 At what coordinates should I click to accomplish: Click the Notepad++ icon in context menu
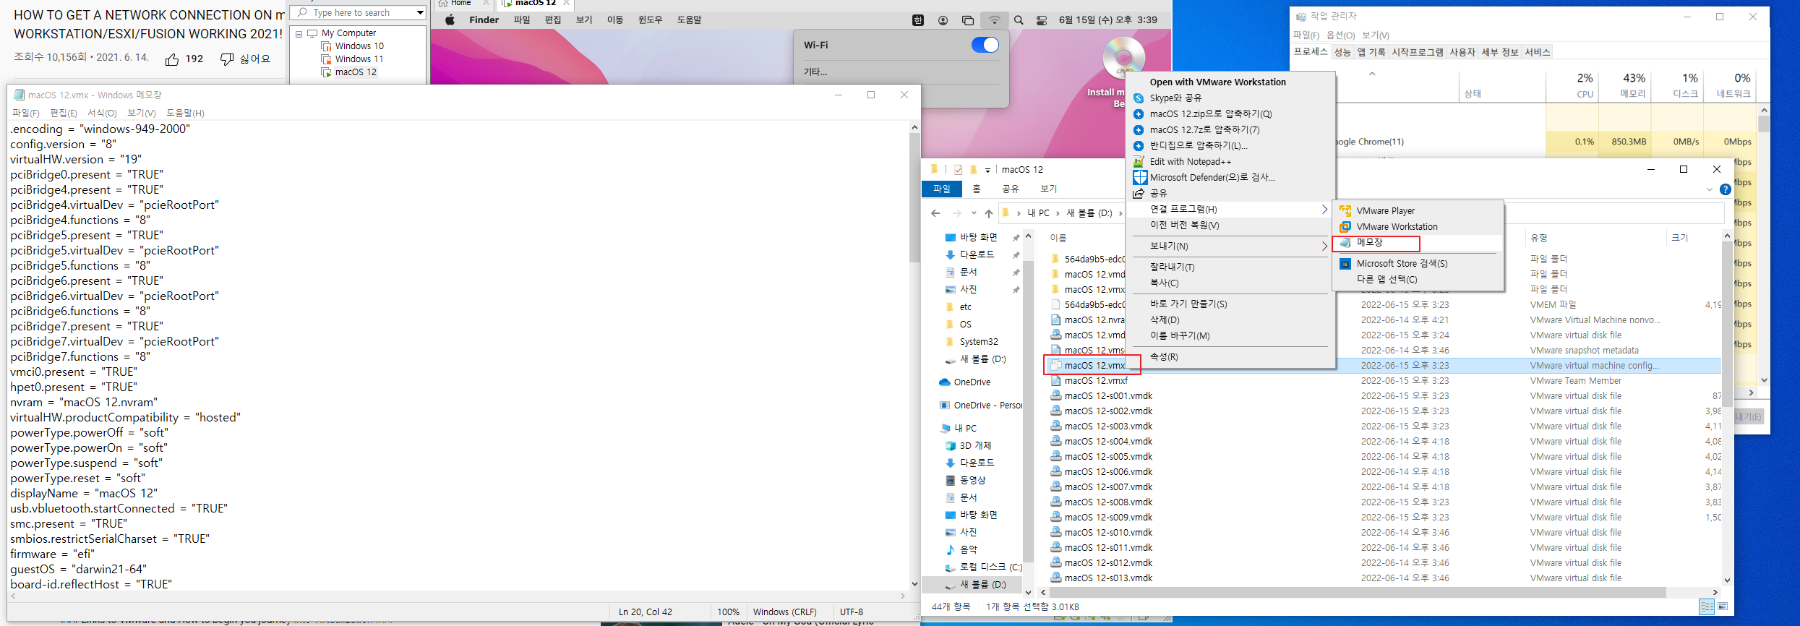coord(1139,162)
